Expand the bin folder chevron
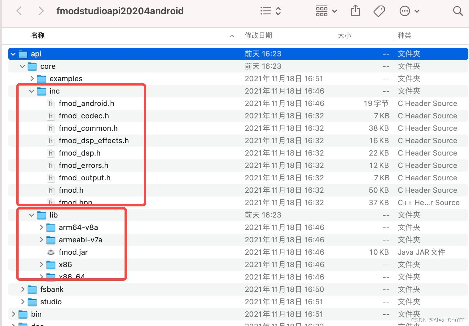The height and width of the screenshot is (326, 469). coord(13,314)
